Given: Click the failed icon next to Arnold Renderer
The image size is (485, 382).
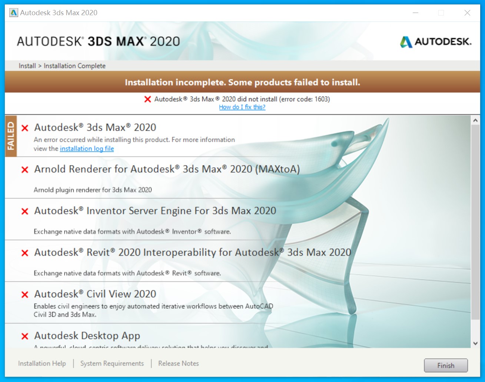Looking at the screenshot, I should pyautogui.click(x=25, y=170).
